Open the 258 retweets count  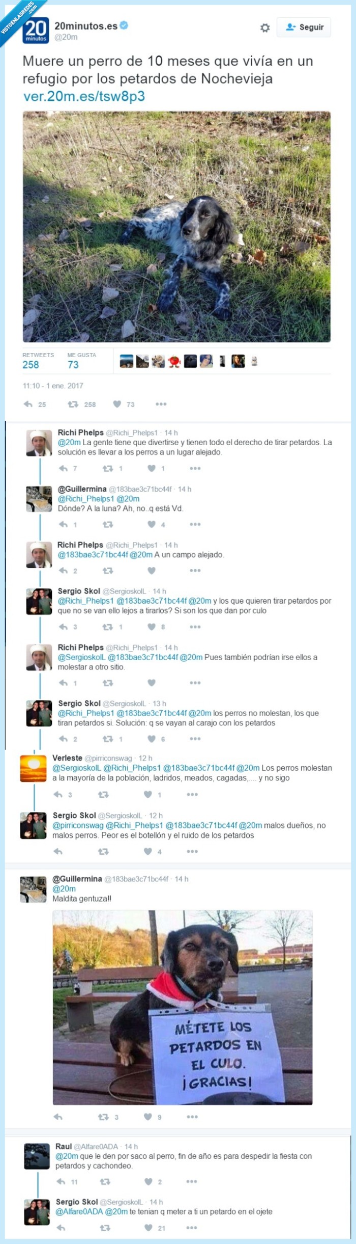coord(31,365)
